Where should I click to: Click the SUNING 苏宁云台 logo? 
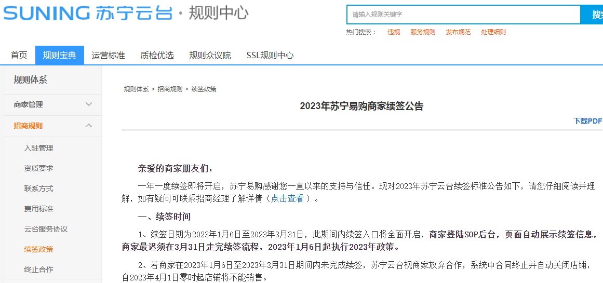pos(88,14)
